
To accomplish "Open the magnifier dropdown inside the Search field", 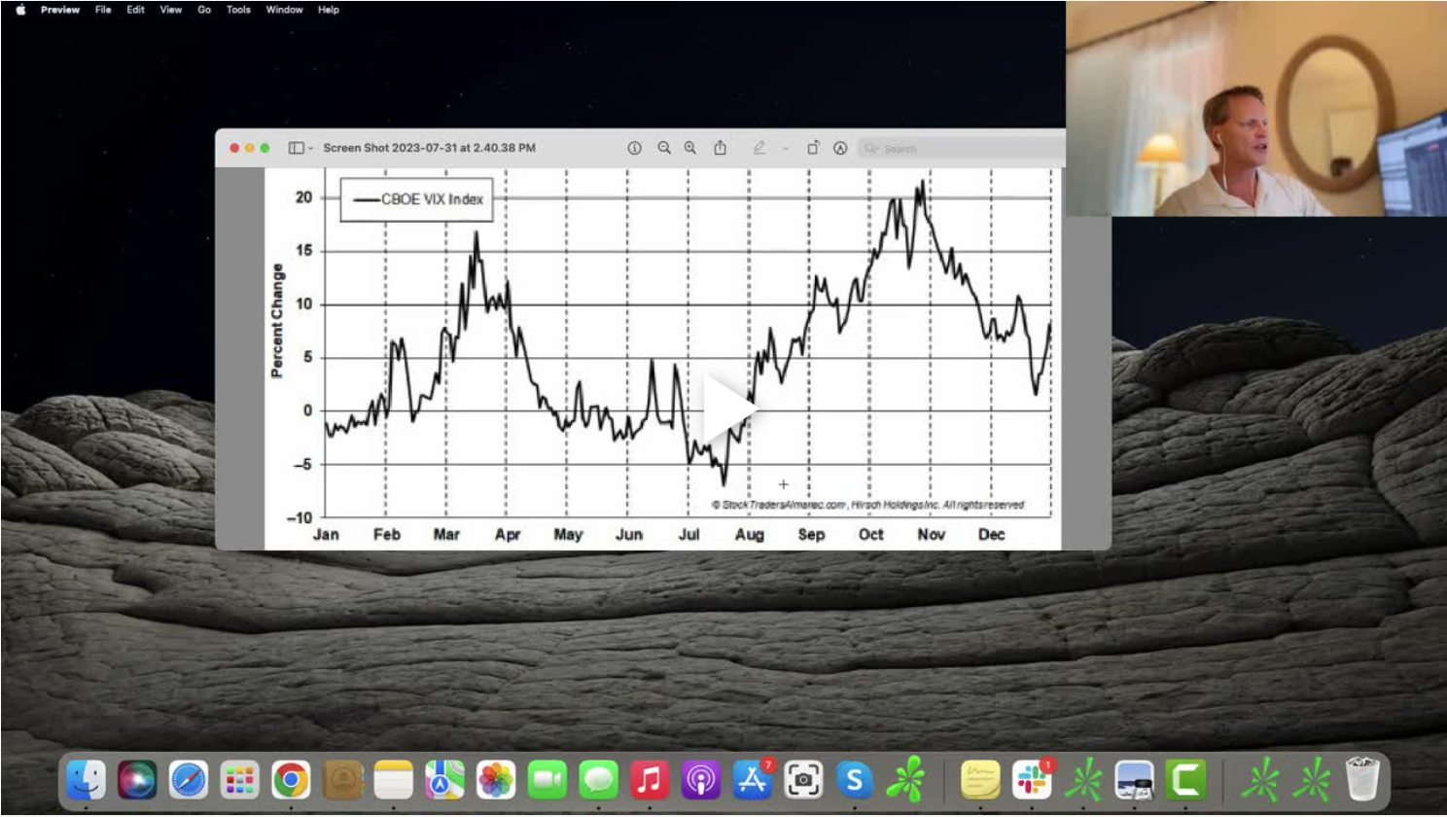I will tap(872, 148).
